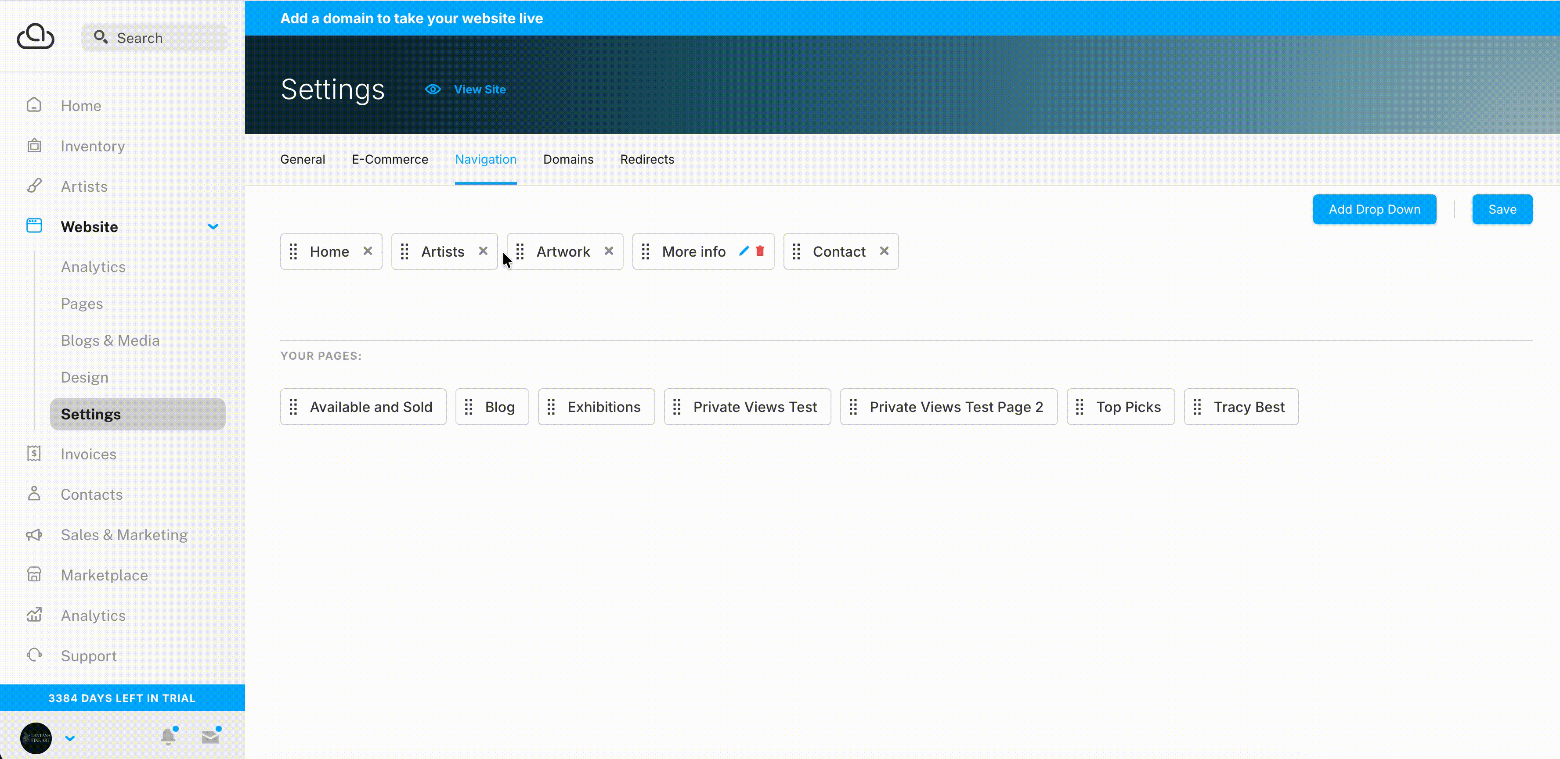Click the Lantana Fine Art profile avatar
Image resolution: width=1560 pixels, height=759 pixels.
pyautogui.click(x=36, y=738)
